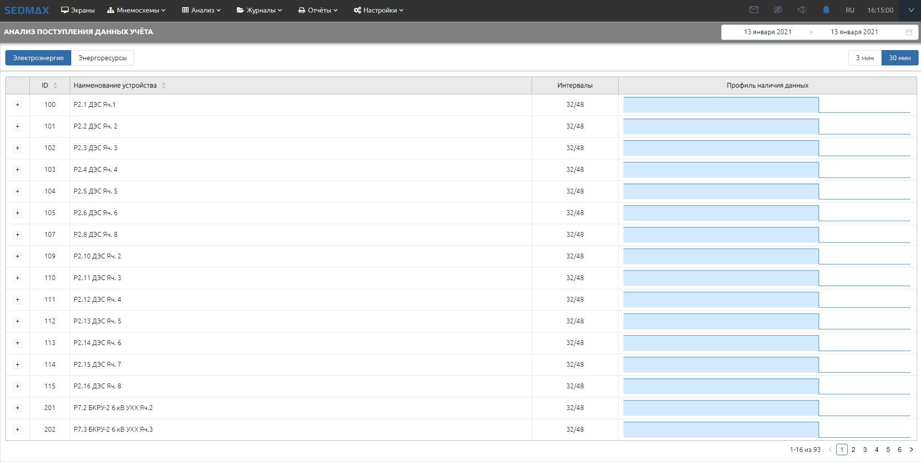Open the Журналы dropdown menu
The width and height of the screenshot is (921, 462).
click(259, 10)
